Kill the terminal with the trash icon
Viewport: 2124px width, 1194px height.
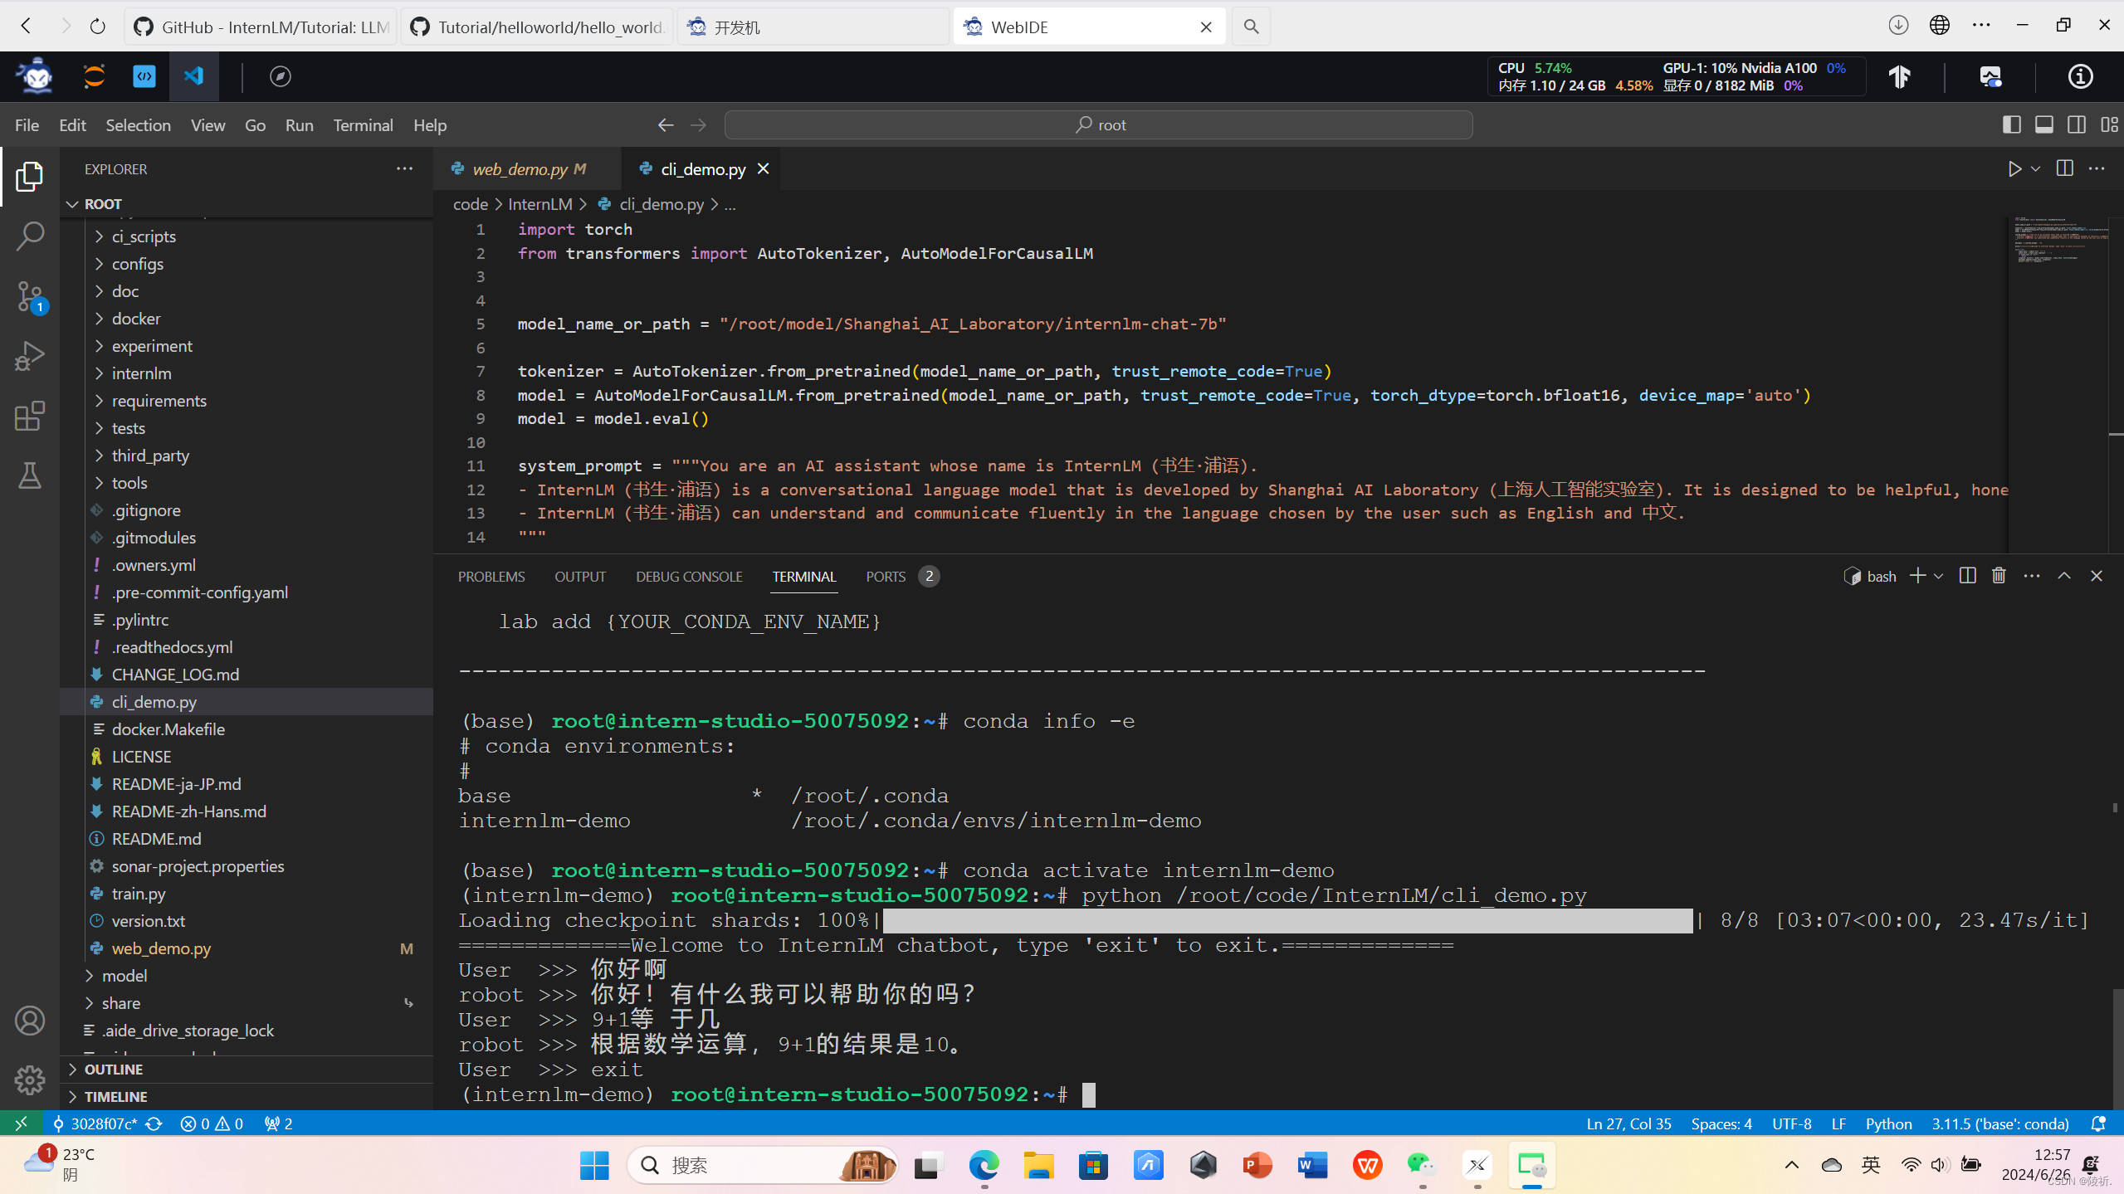(x=1999, y=576)
